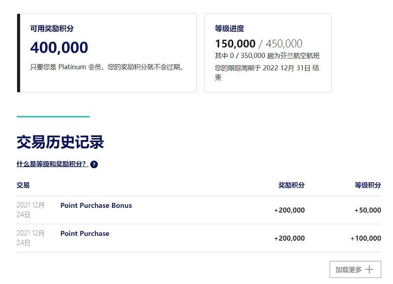This screenshot has height=284, width=393.
Task: Click the plus icon beside 加载更多
Action: point(370,270)
